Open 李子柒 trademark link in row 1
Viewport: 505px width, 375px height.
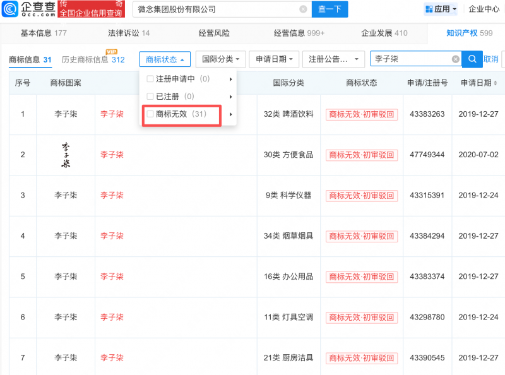pos(112,114)
